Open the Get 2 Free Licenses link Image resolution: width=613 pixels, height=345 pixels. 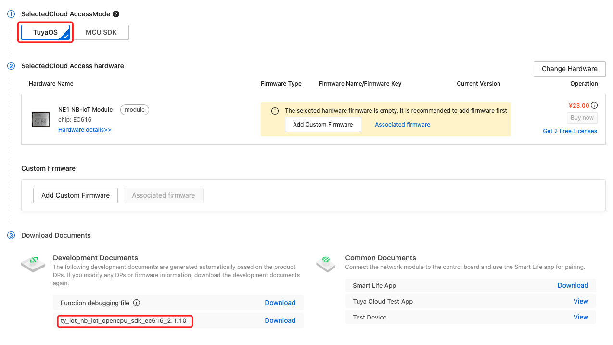pos(570,131)
